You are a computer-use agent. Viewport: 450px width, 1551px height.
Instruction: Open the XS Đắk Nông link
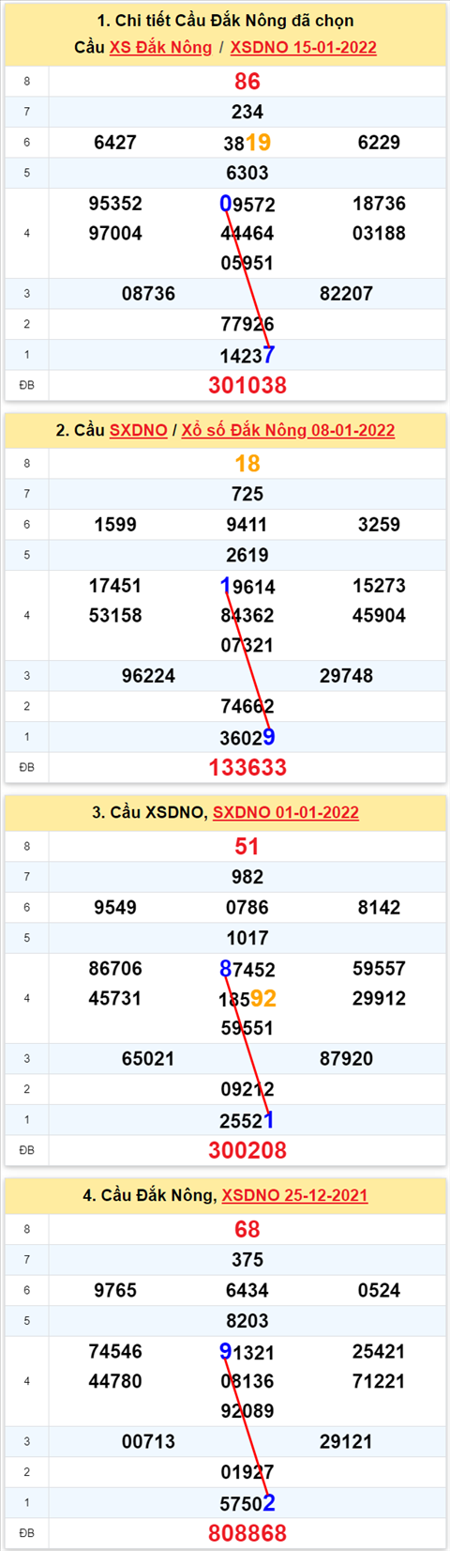click(x=160, y=47)
